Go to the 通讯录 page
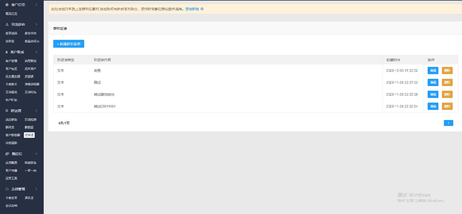 coord(29,198)
